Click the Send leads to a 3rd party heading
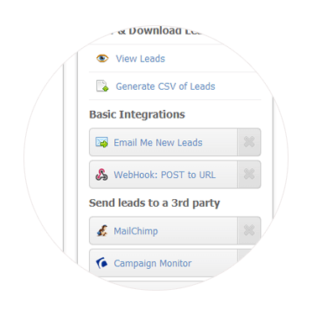 [154, 203]
